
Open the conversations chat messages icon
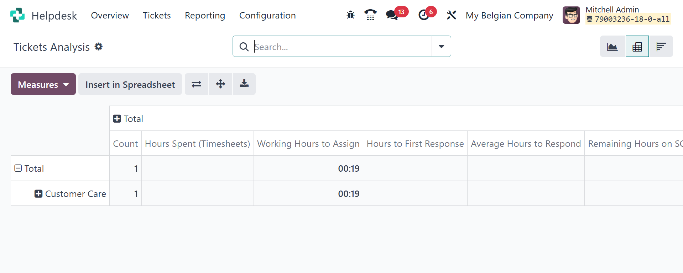point(392,15)
